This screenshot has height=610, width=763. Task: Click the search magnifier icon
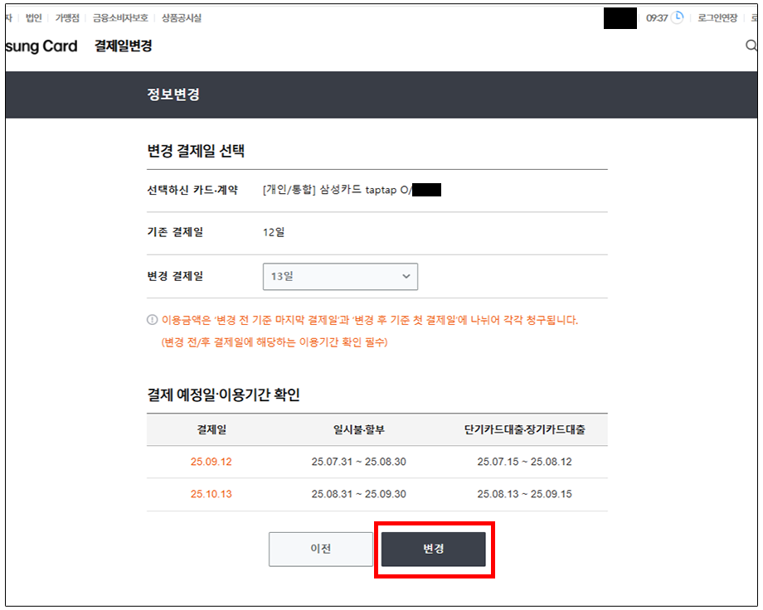pyautogui.click(x=751, y=46)
